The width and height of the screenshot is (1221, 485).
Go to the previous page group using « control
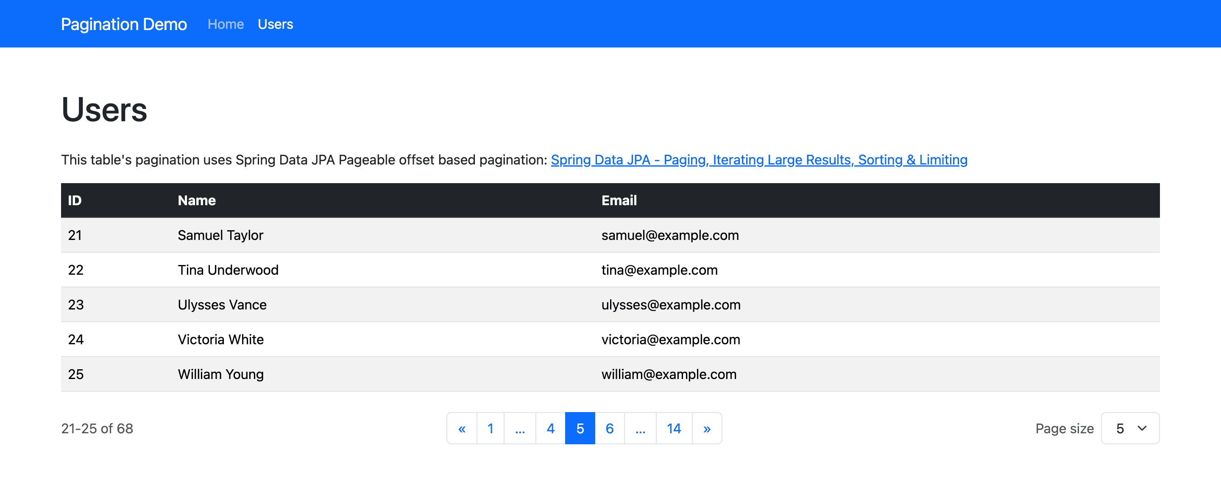pyautogui.click(x=462, y=428)
